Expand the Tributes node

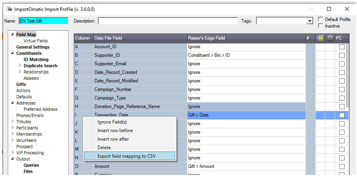coord(13,122)
